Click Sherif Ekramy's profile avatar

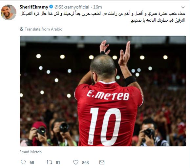9,12
